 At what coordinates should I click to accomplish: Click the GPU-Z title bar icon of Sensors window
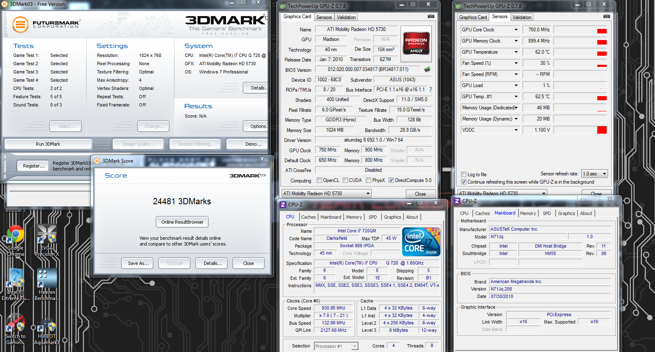458,6
